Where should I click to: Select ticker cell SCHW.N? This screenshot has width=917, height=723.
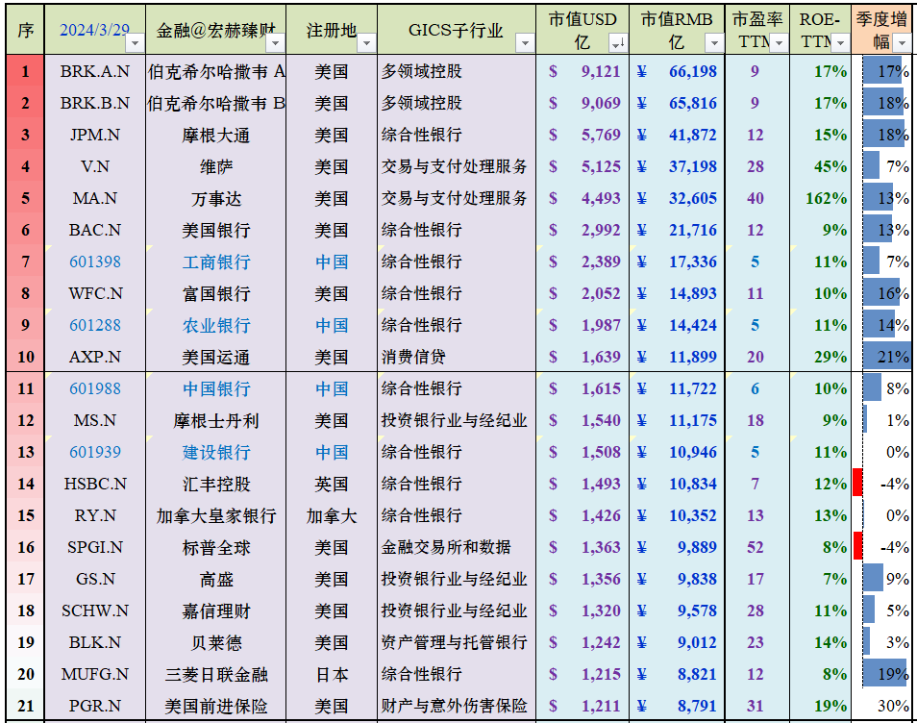(x=95, y=611)
